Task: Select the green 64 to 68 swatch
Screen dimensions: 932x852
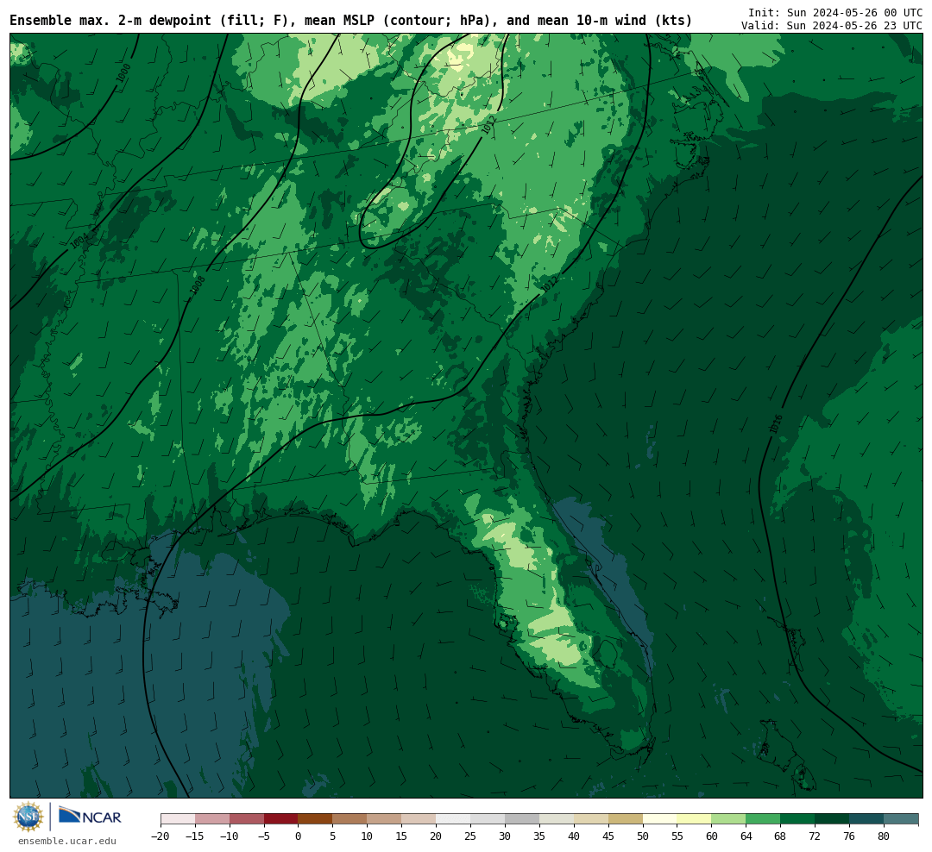Action: 763,818
